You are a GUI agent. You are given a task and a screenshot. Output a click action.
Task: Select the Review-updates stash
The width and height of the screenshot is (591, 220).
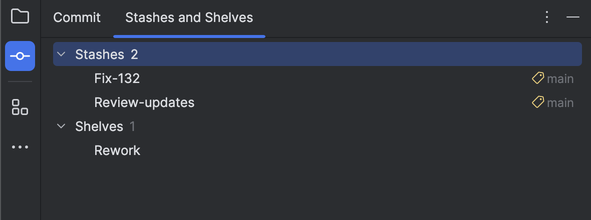[x=144, y=102]
